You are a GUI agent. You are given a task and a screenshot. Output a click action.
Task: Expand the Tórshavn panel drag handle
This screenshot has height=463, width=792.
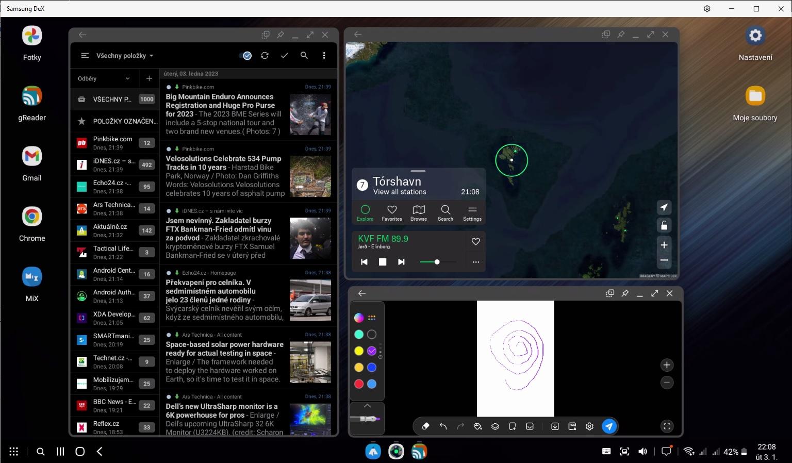point(418,171)
